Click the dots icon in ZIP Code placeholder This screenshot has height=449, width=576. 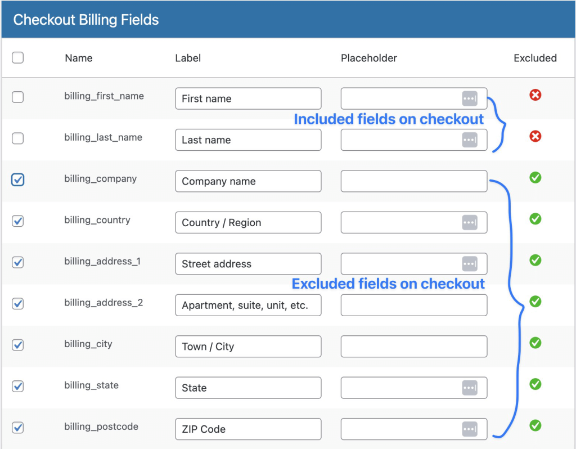point(470,429)
